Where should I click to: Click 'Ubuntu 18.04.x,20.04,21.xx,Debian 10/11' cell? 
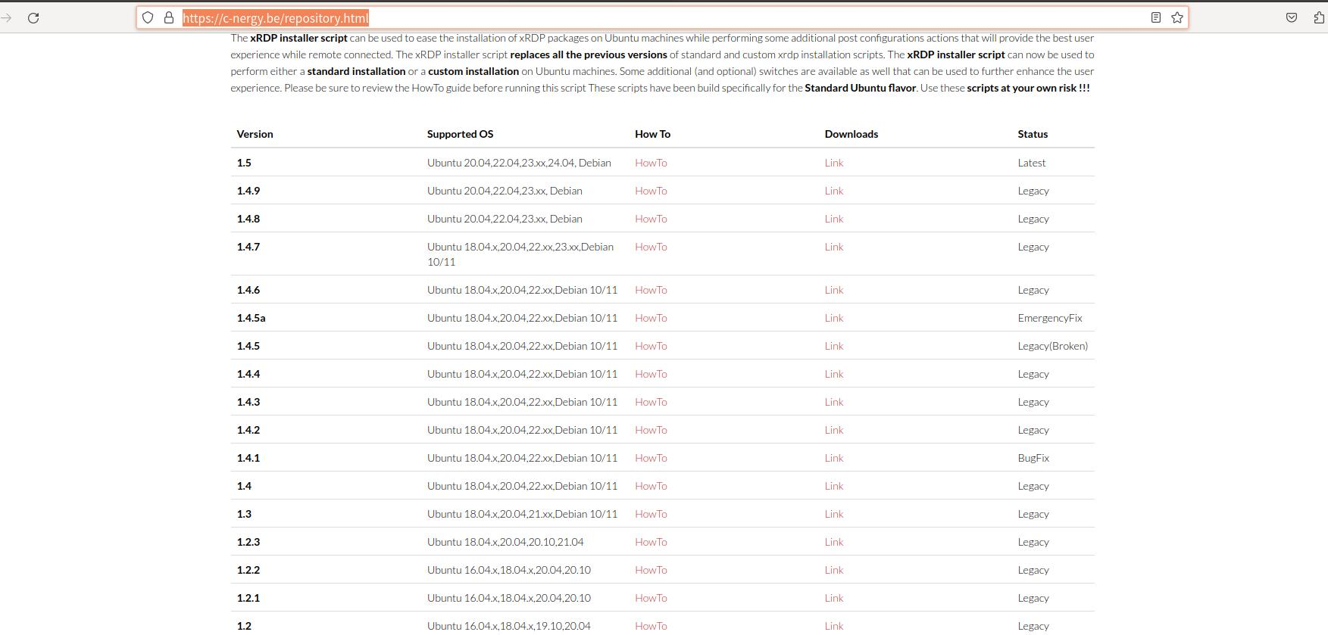point(522,514)
